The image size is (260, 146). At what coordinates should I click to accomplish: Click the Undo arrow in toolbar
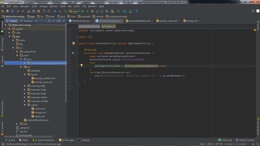coord(18,11)
